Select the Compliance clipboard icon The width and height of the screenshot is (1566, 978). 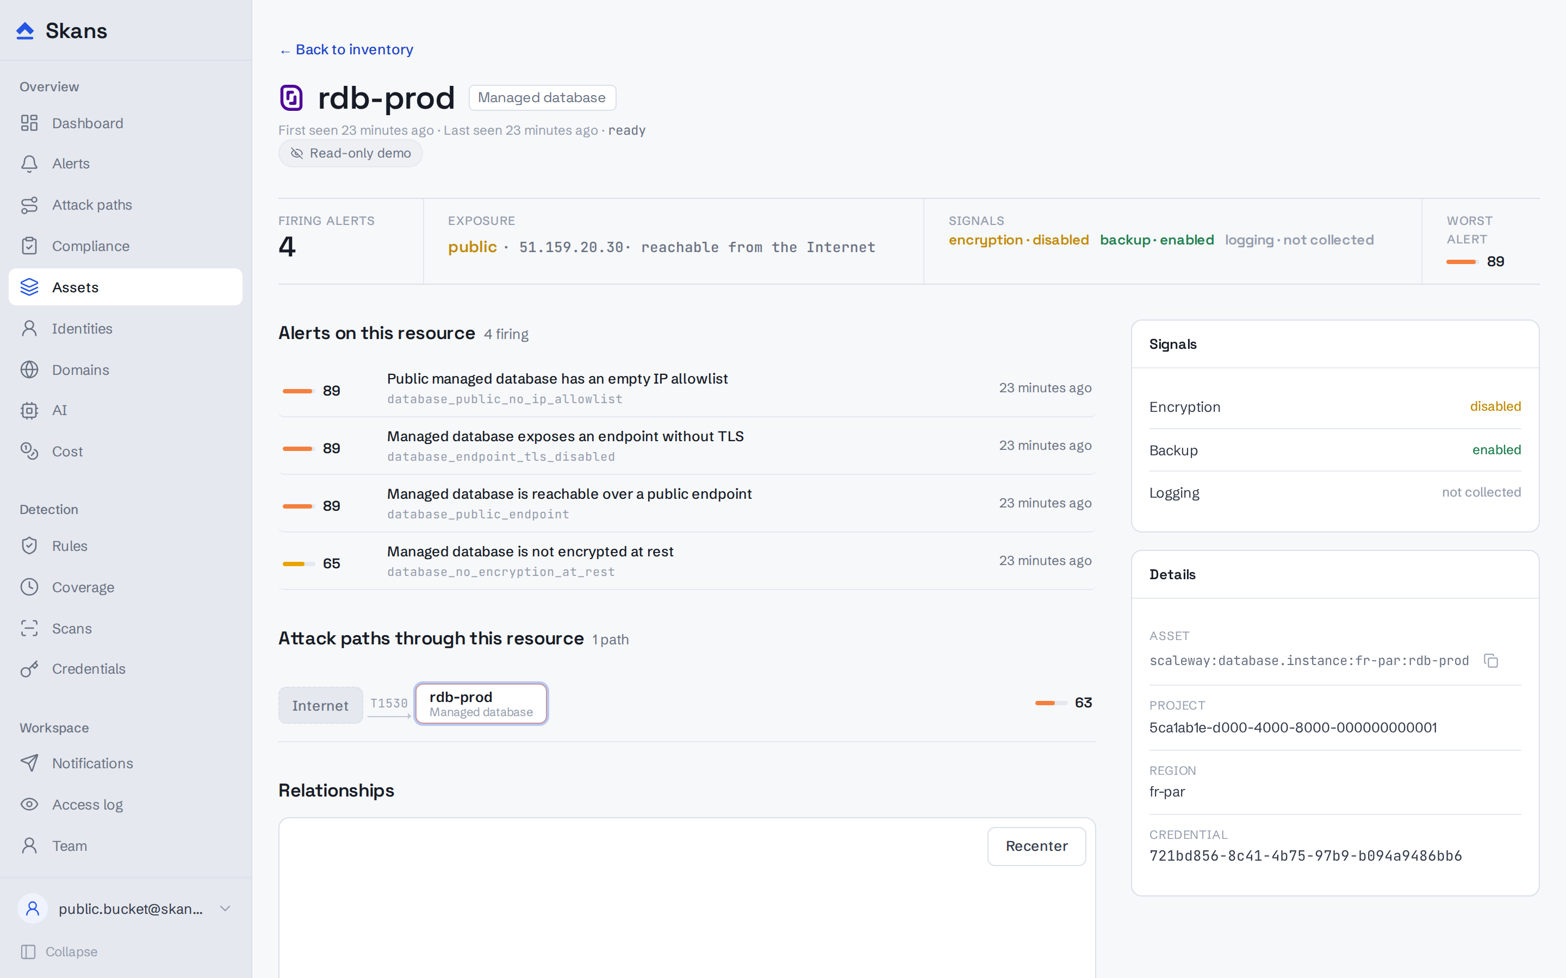coord(29,246)
